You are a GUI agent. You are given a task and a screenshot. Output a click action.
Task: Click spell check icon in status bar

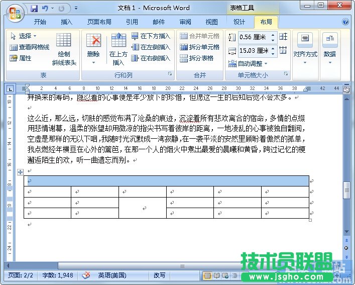86,275
